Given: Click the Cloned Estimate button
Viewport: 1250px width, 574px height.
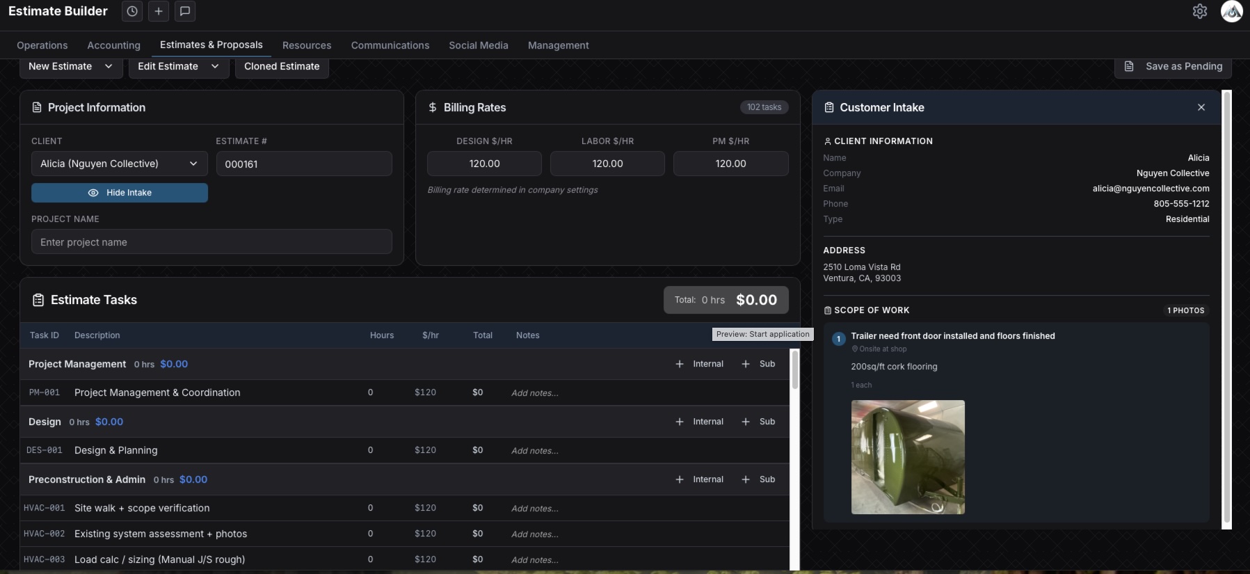Looking at the screenshot, I should (x=282, y=67).
